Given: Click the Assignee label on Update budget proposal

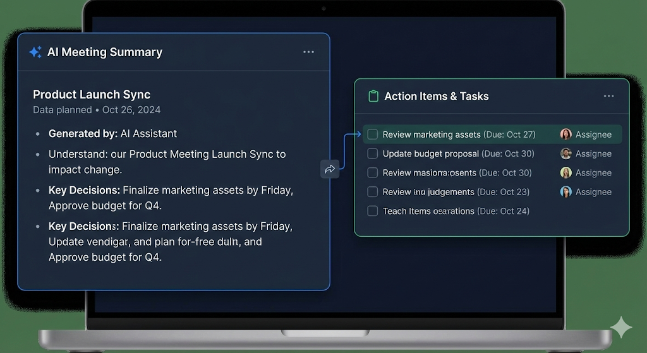Looking at the screenshot, I should click(593, 153).
